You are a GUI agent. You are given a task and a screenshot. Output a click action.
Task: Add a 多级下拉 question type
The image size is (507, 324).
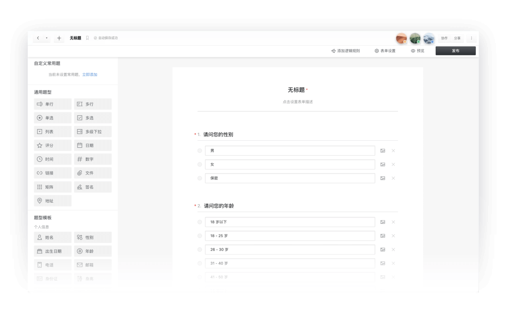coord(93,132)
